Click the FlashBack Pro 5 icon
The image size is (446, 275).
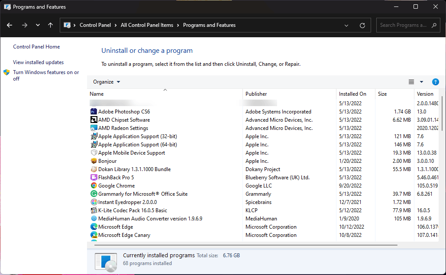point(94,177)
